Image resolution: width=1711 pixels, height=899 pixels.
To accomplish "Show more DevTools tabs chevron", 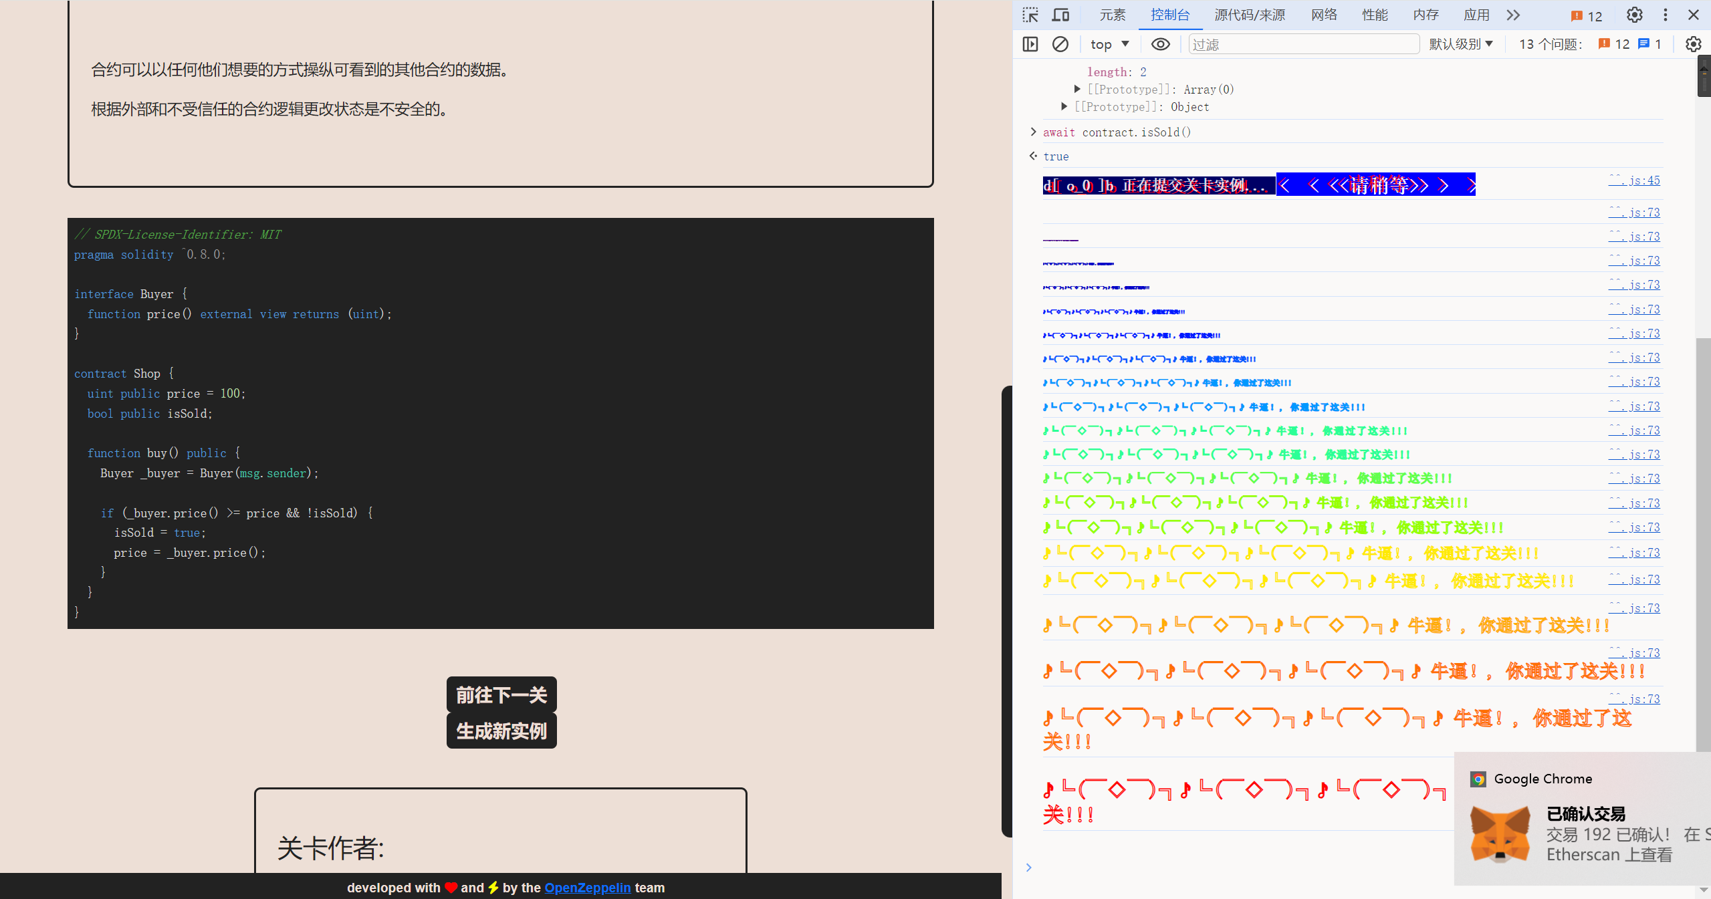I will (x=1513, y=15).
